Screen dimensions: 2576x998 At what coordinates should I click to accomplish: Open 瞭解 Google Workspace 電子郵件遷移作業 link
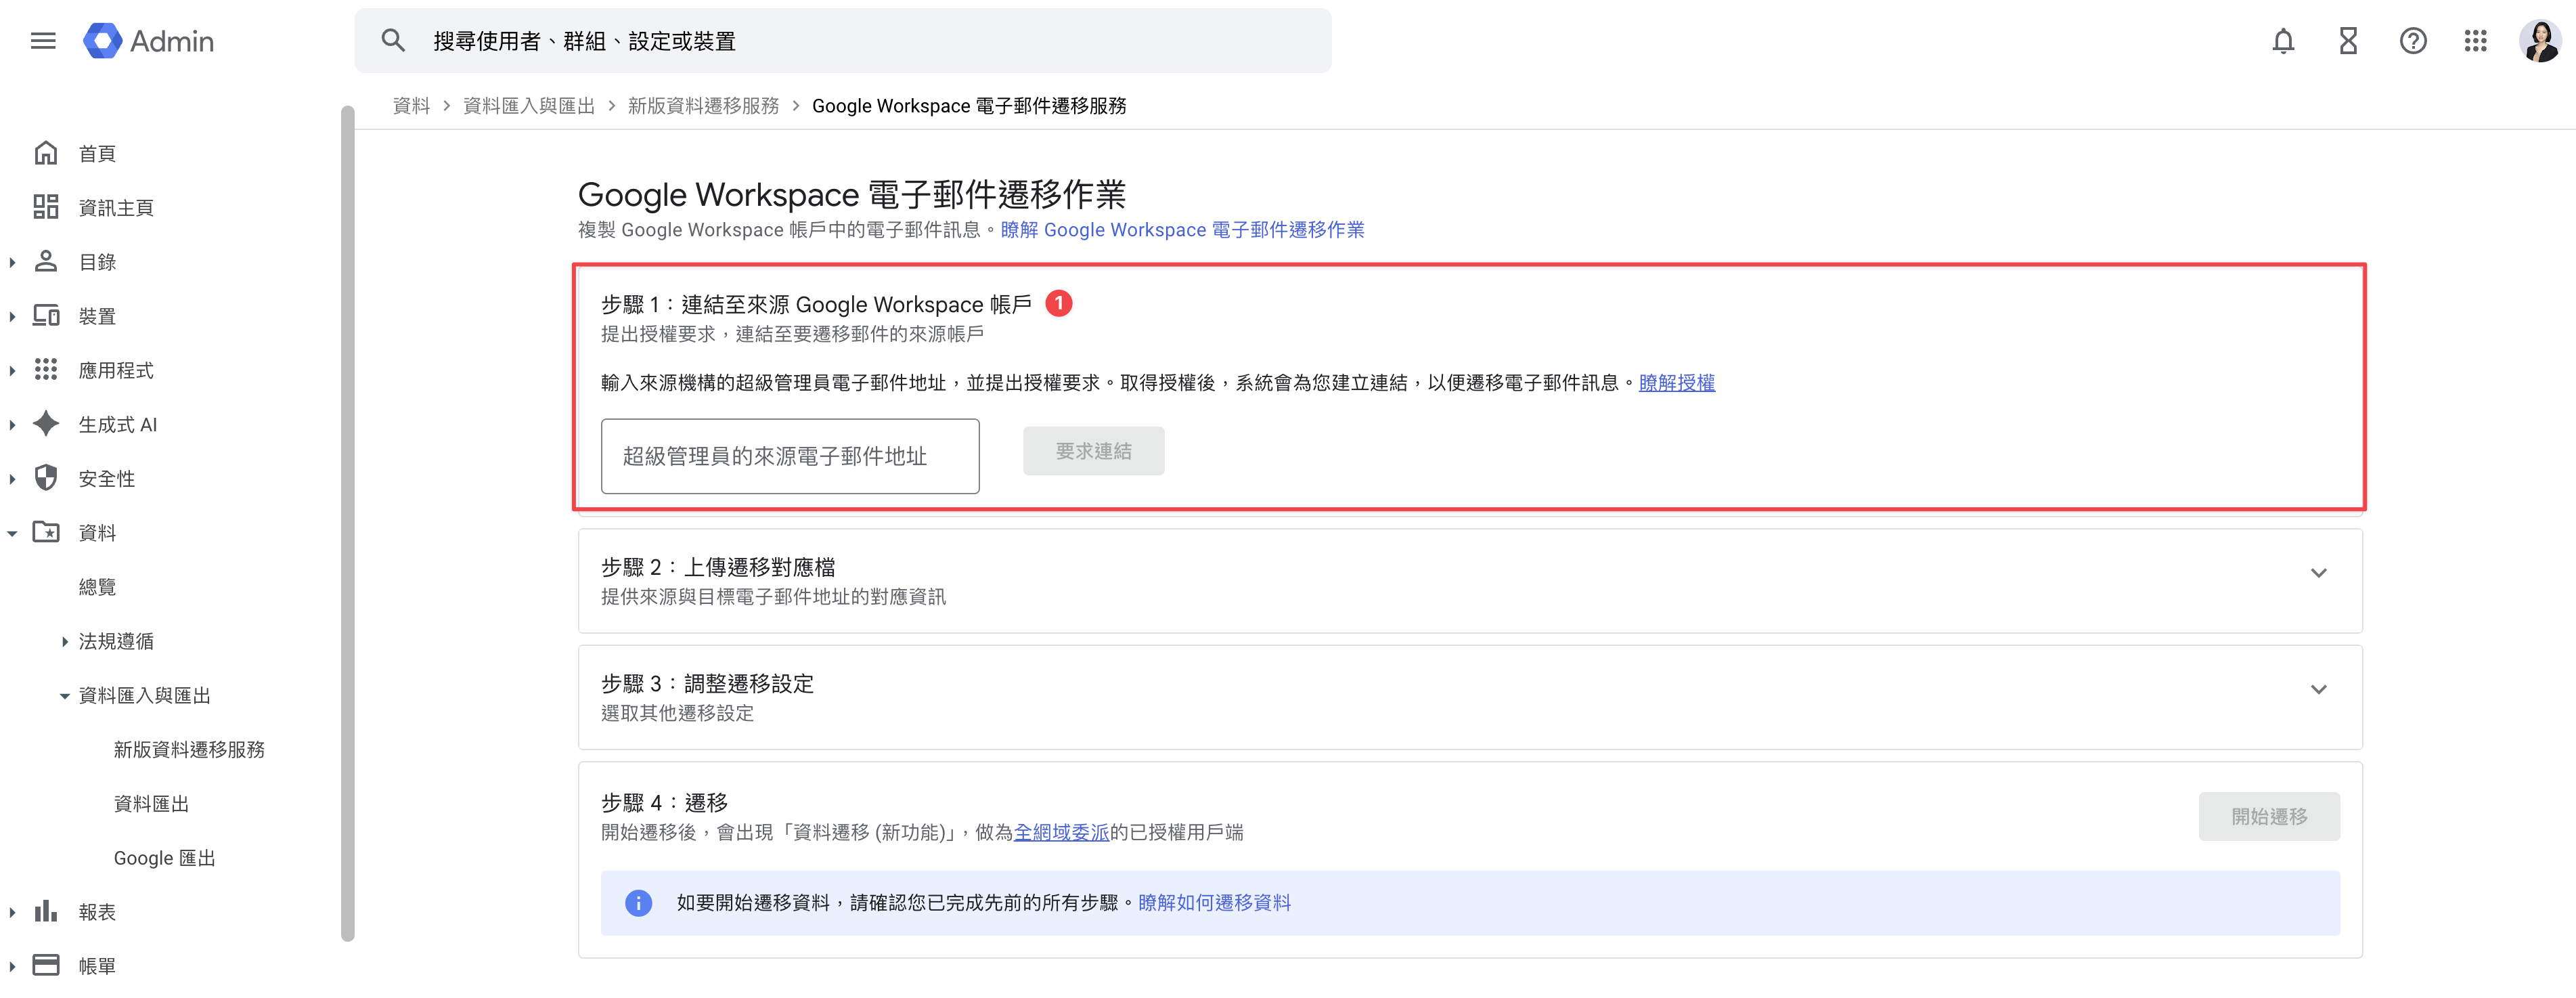[1182, 230]
